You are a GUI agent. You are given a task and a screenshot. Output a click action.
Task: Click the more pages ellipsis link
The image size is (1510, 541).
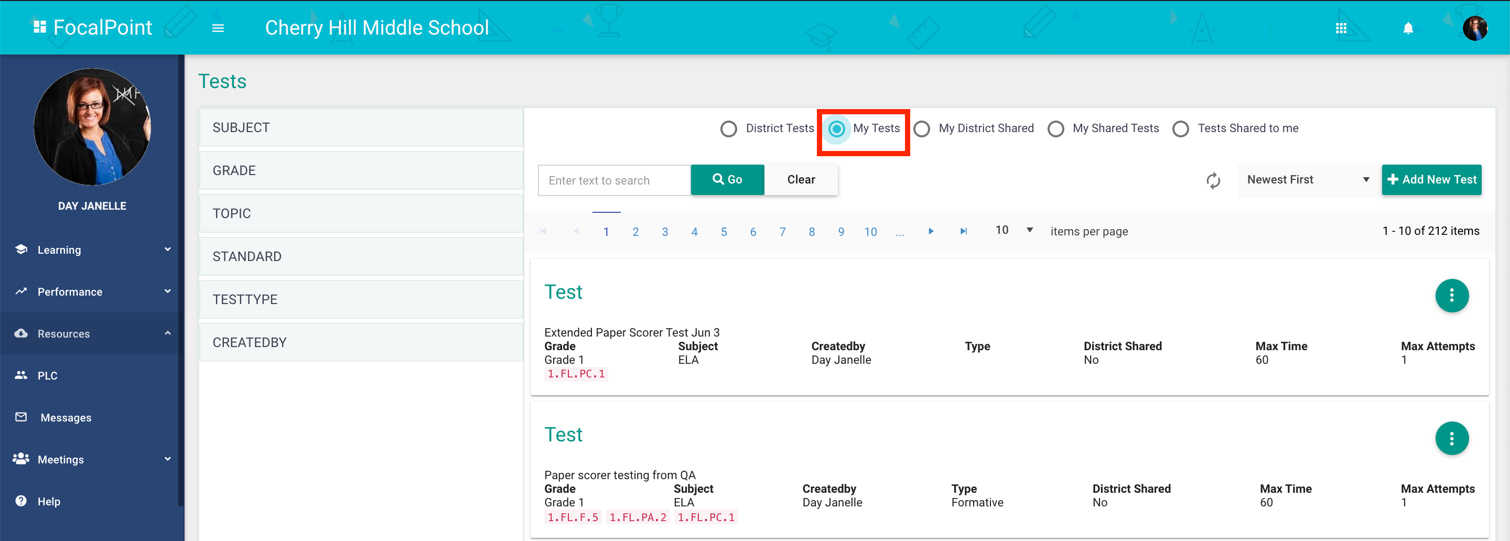900,232
